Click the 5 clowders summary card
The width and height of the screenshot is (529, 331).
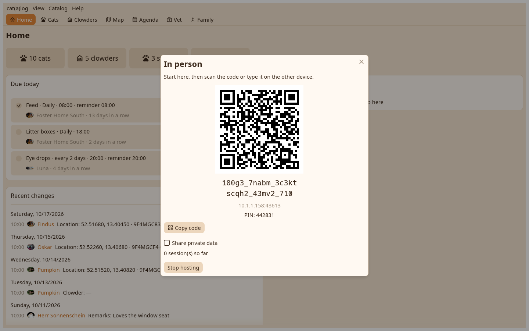click(97, 58)
